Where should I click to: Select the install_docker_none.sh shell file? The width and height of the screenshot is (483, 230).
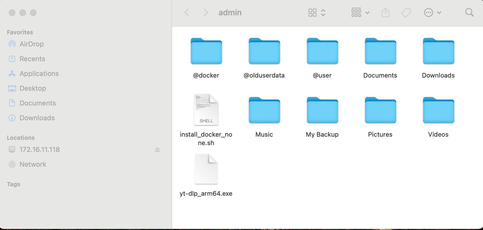click(206, 110)
